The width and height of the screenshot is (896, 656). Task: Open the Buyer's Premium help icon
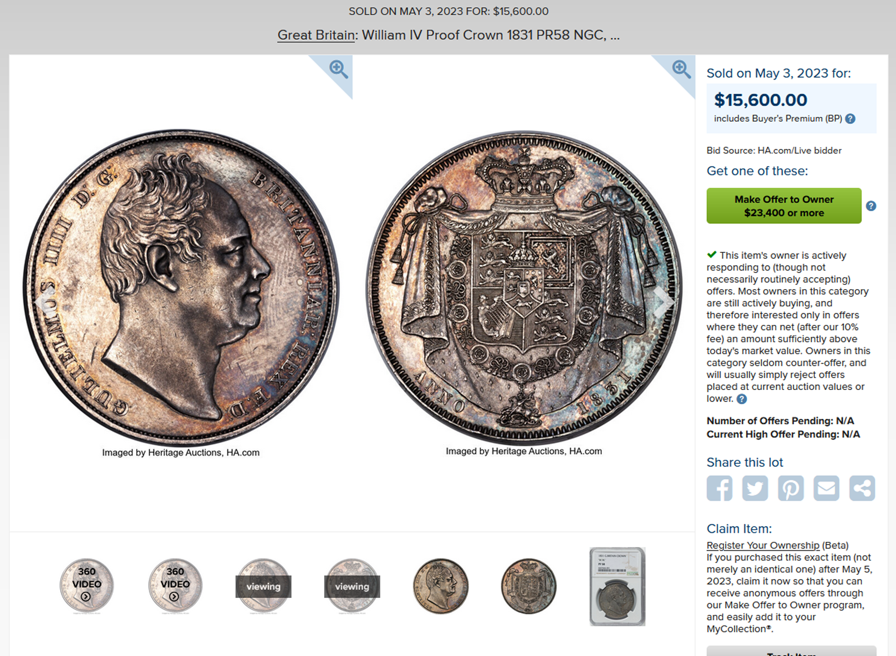click(x=850, y=119)
